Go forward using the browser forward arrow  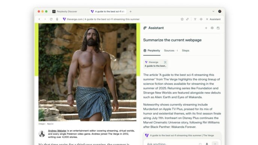tap(45, 19)
